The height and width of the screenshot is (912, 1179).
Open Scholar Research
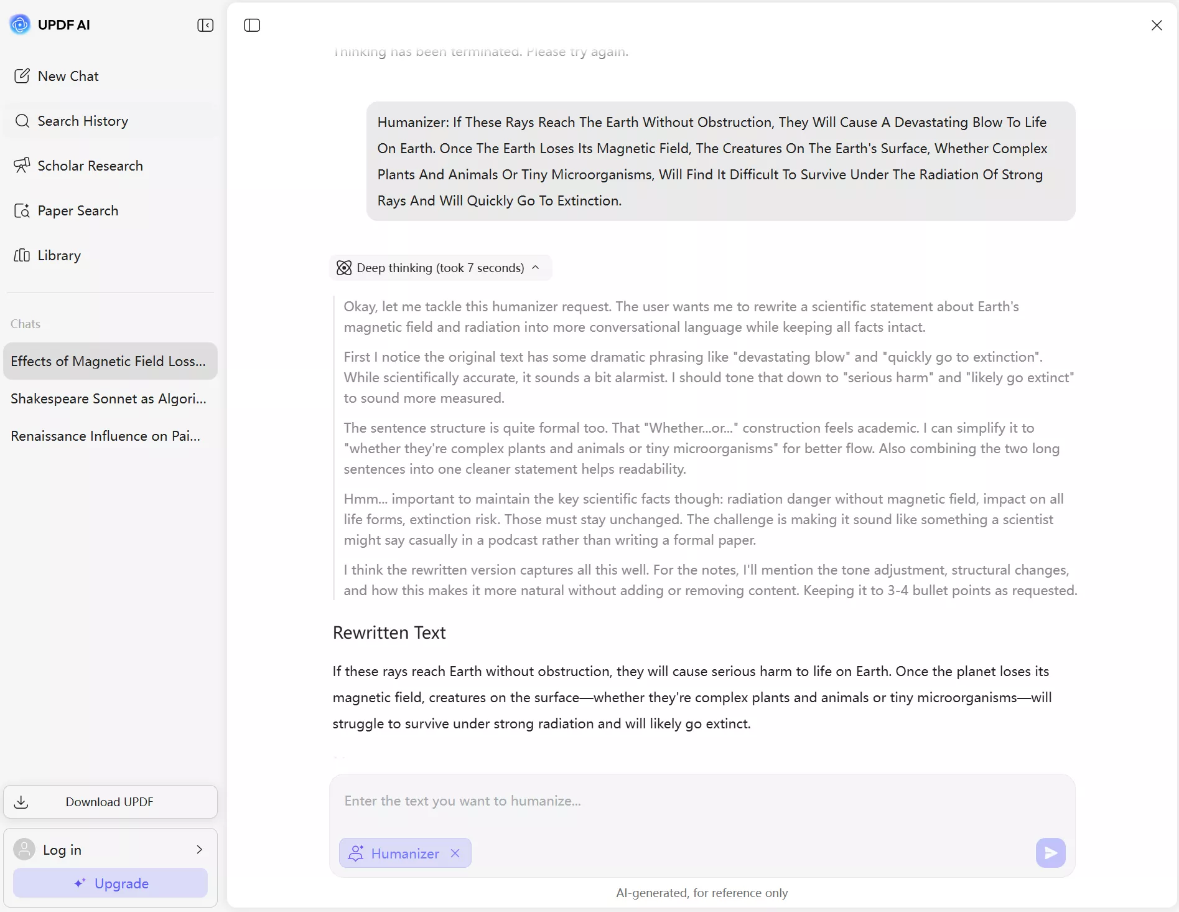click(110, 166)
